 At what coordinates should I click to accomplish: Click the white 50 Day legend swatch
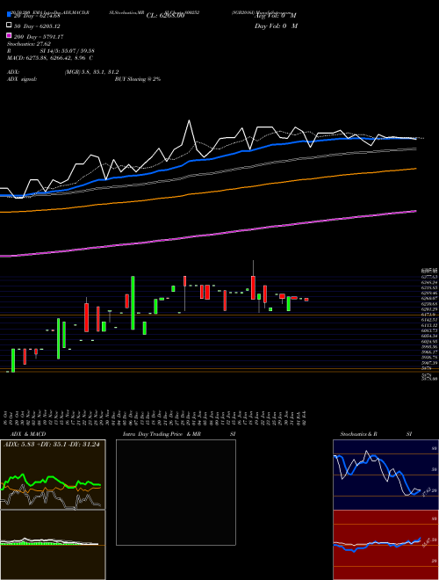pyautogui.click(x=10, y=25)
